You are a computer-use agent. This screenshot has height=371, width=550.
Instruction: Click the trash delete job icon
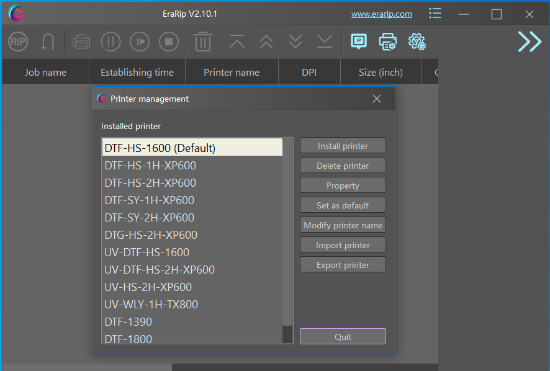(x=203, y=42)
